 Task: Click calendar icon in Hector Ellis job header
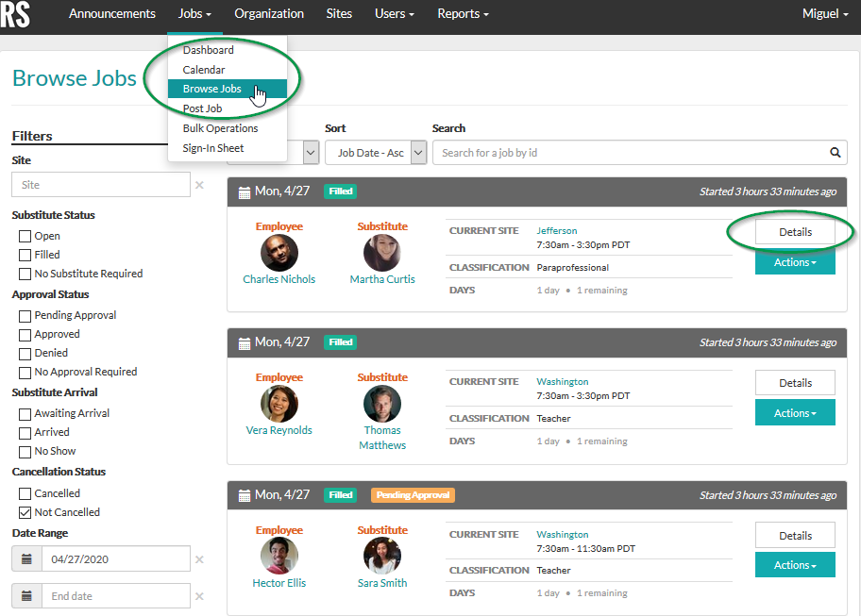click(245, 495)
